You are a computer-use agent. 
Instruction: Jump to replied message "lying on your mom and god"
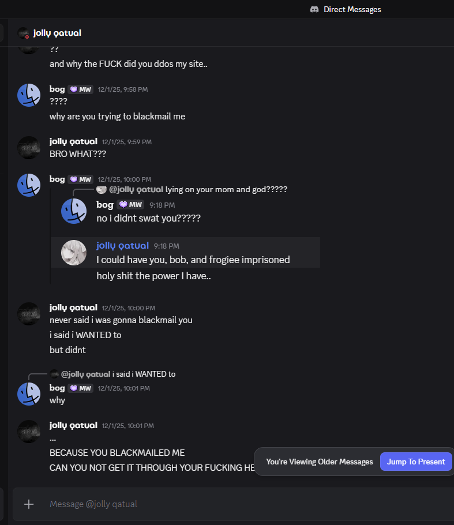coord(226,189)
